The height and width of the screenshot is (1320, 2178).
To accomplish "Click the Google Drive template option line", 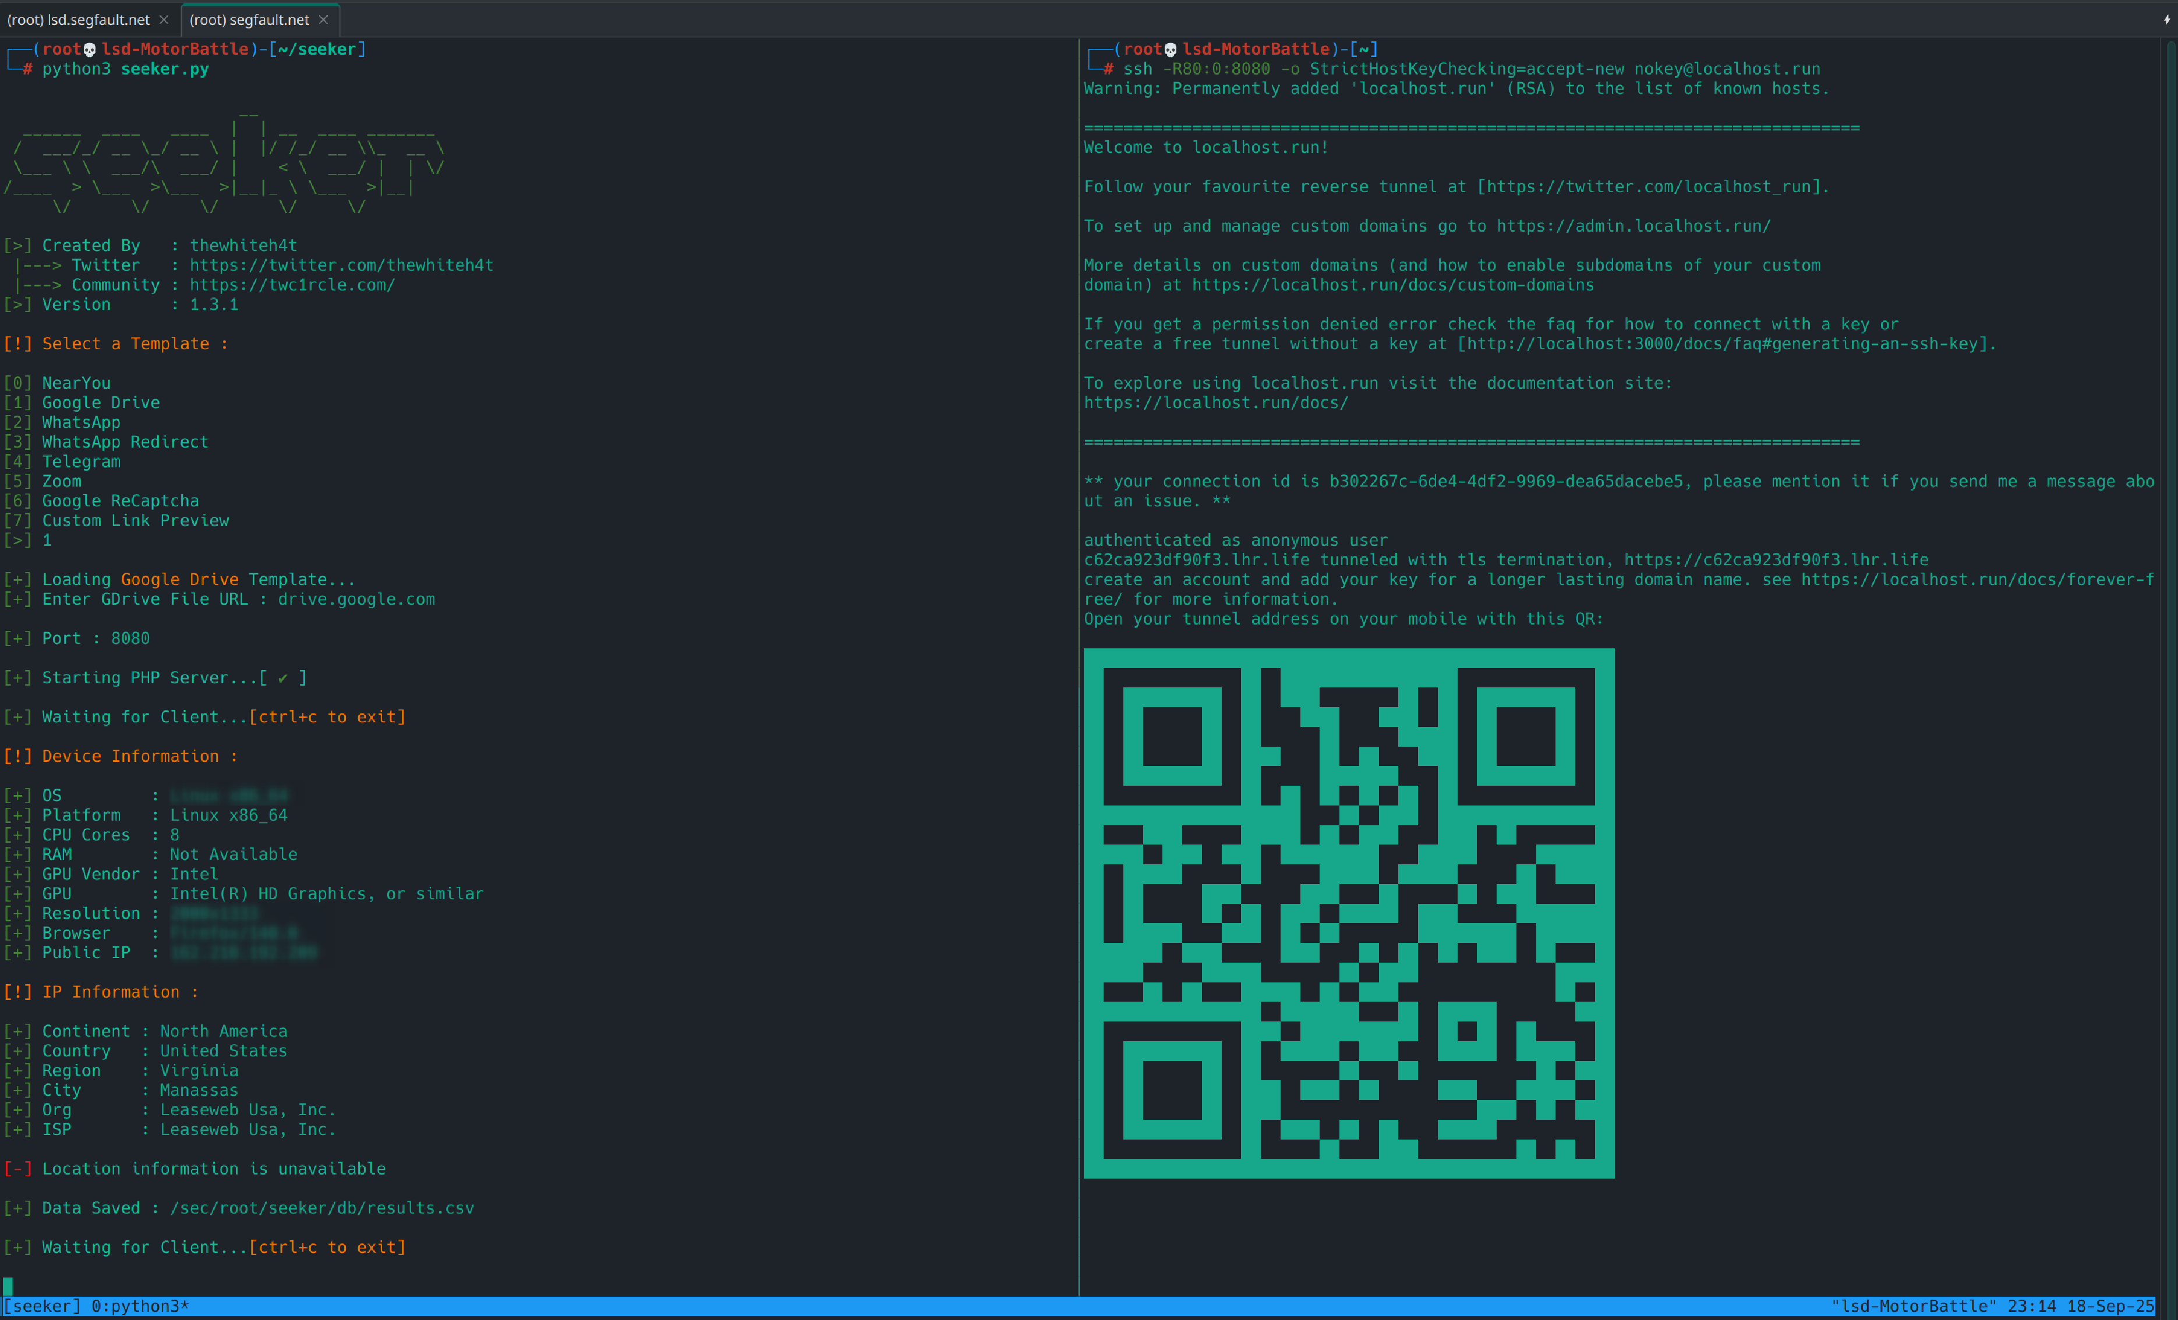I will click(x=100, y=402).
